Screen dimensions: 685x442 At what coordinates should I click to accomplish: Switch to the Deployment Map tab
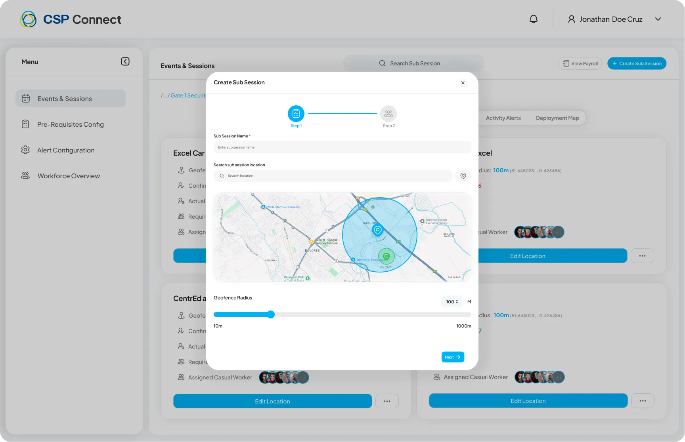pyautogui.click(x=557, y=118)
